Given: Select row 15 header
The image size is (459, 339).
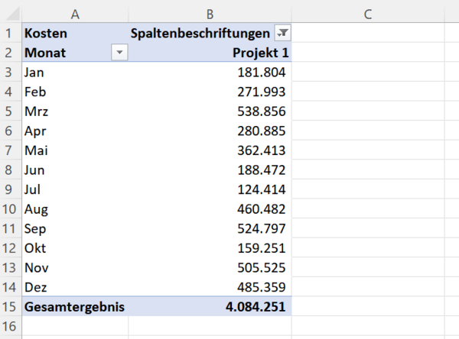Looking at the screenshot, I should (x=8, y=307).
